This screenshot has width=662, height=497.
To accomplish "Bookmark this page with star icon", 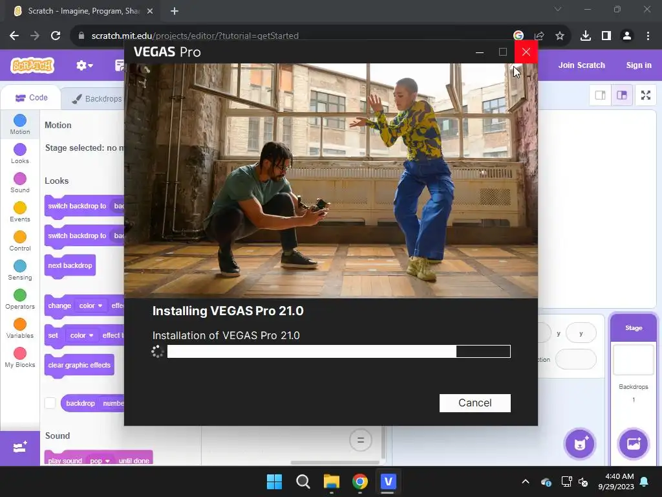I will [559, 36].
